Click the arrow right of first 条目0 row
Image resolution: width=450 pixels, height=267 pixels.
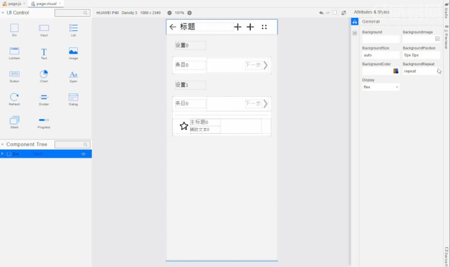point(265,65)
